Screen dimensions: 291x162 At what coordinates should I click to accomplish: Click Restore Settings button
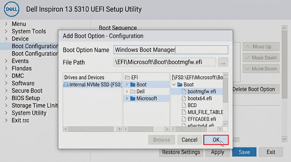point(181,152)
